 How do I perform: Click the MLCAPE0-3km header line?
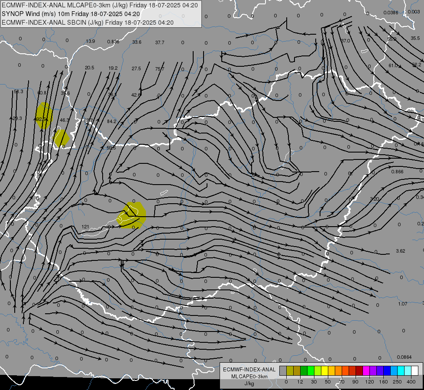click(100, 5)
